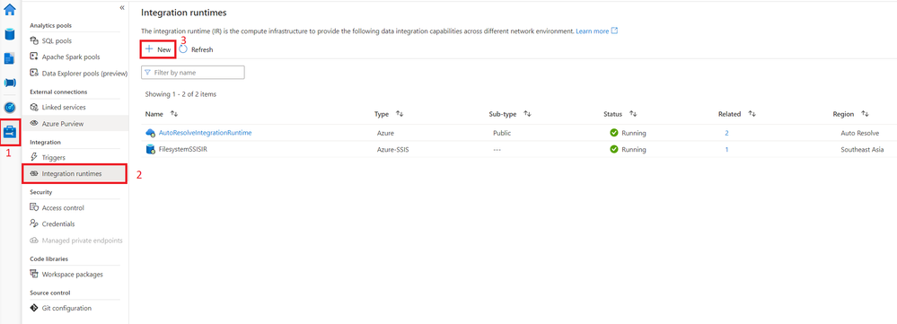
Task: Open related count 1 for FilesystemSSISIR
Action: [x=726, y=149]
